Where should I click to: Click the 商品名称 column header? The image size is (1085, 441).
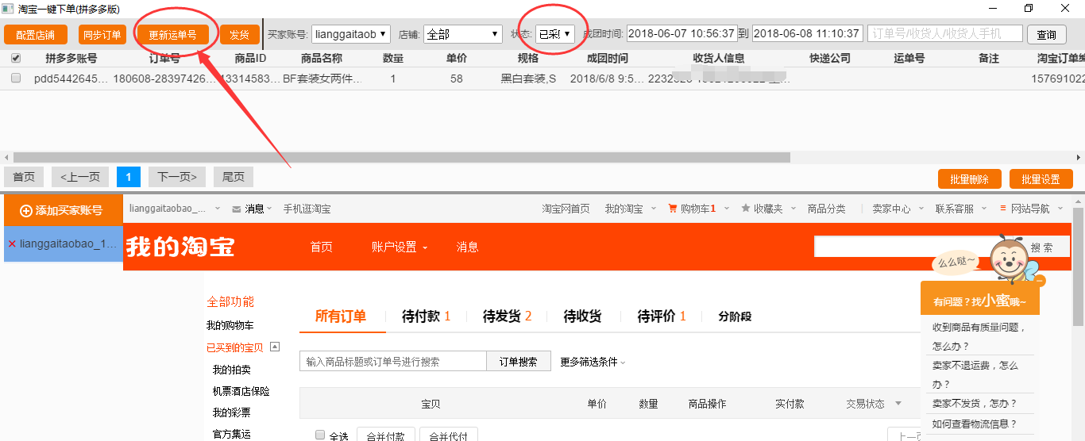point(322,59)
